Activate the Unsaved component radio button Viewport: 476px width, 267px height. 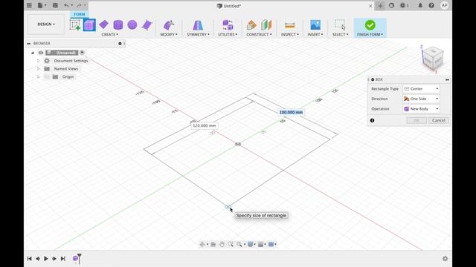pos(82,53)
